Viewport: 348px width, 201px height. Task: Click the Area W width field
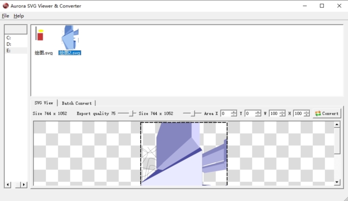[274, 113]
